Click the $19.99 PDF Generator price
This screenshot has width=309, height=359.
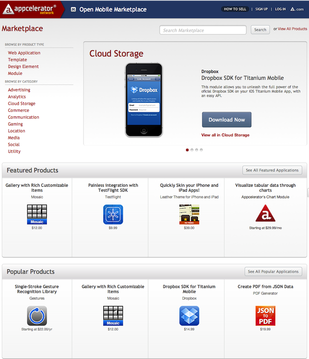[x=265, y=329]
